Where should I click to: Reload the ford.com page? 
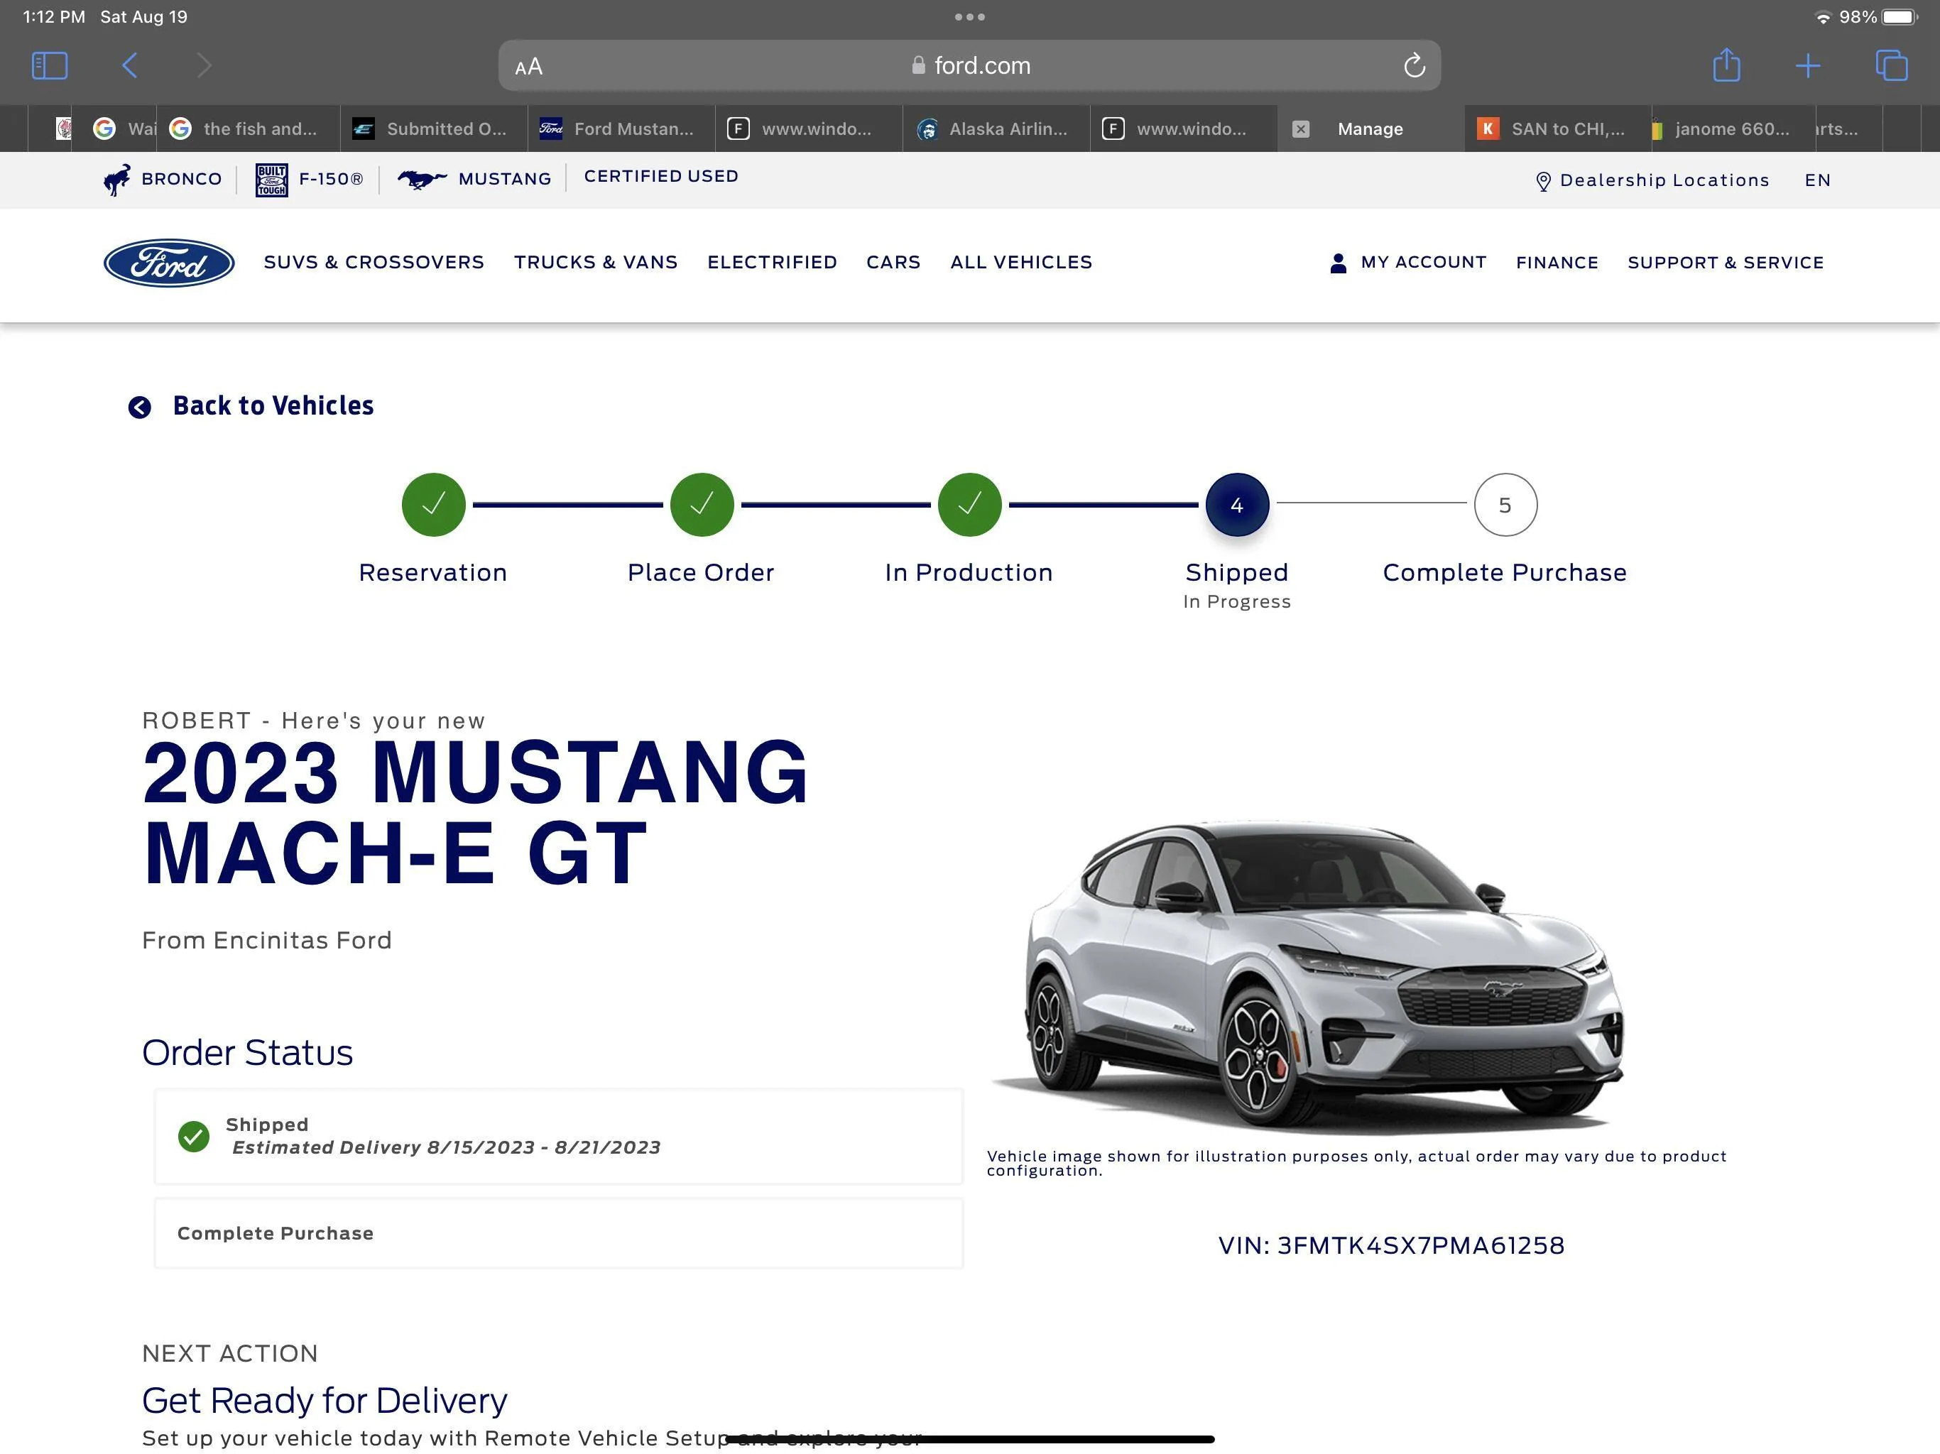[1414, 66]
